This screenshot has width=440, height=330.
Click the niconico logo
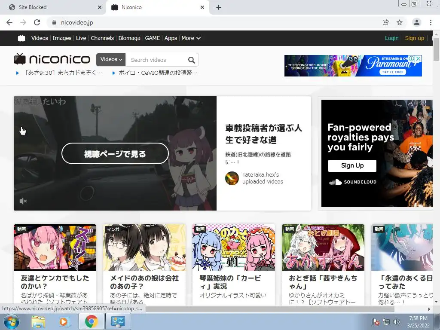pos(52,59)
